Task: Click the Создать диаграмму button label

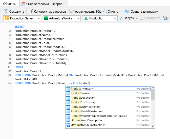Action: coord(144,11)
